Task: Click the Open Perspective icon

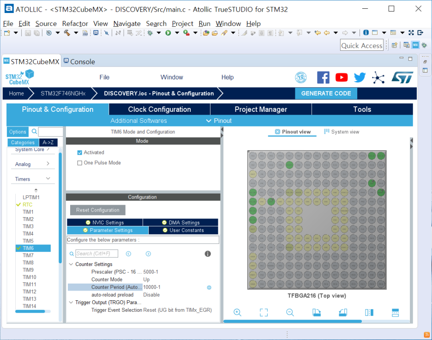Action: coord(395,45)
